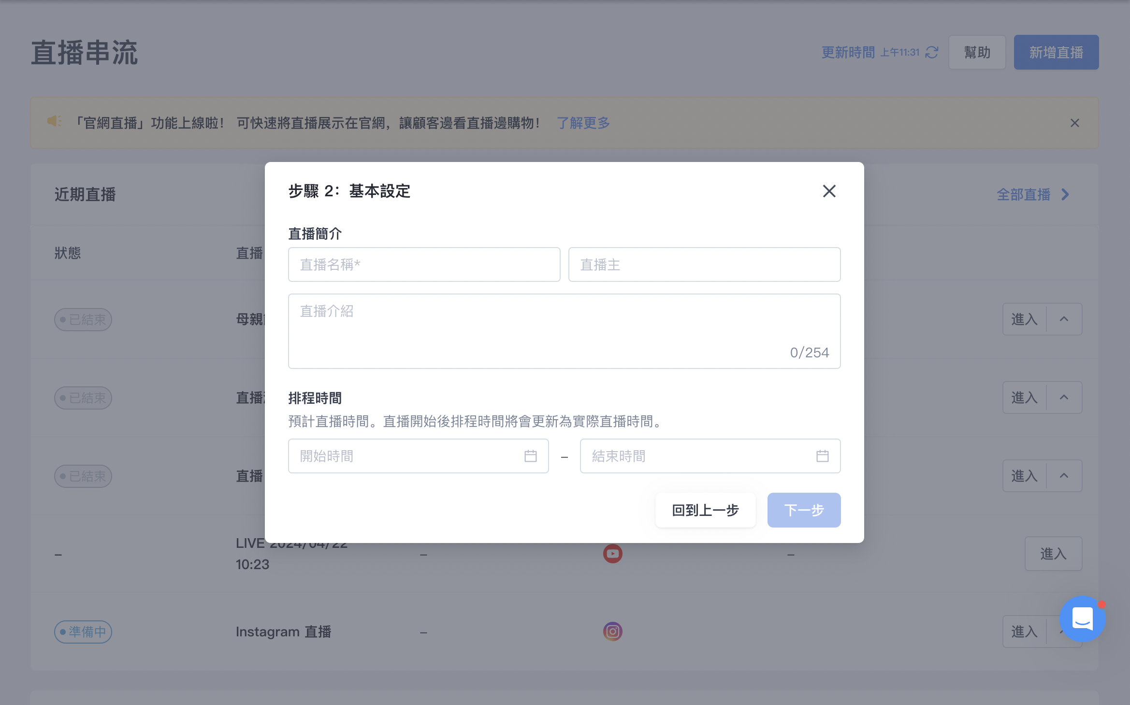The width and height of the screenshot is (1130, 705).
Task: Open the chat support widget
Action: pos(1082,619)
